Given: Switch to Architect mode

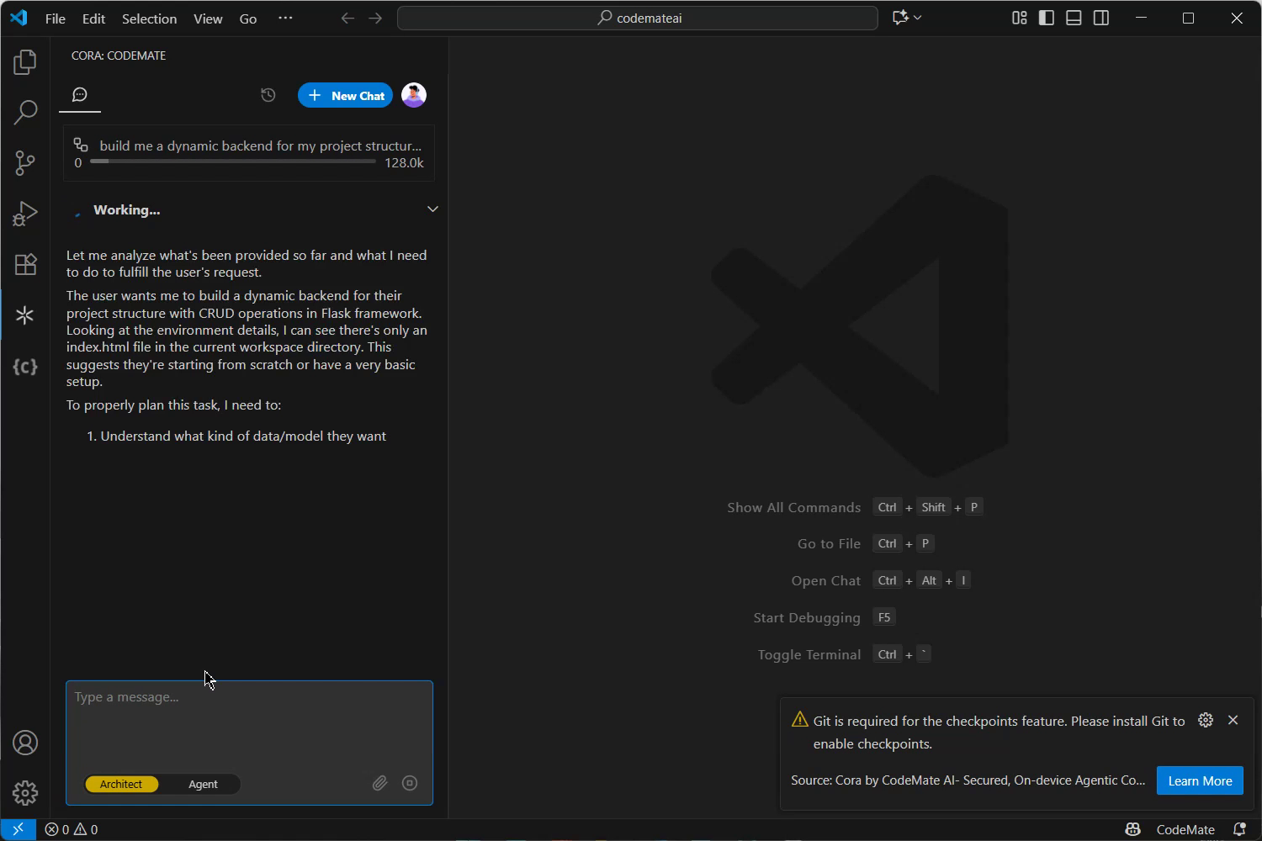Looking at the screenshot, I should tap(121, 784).
